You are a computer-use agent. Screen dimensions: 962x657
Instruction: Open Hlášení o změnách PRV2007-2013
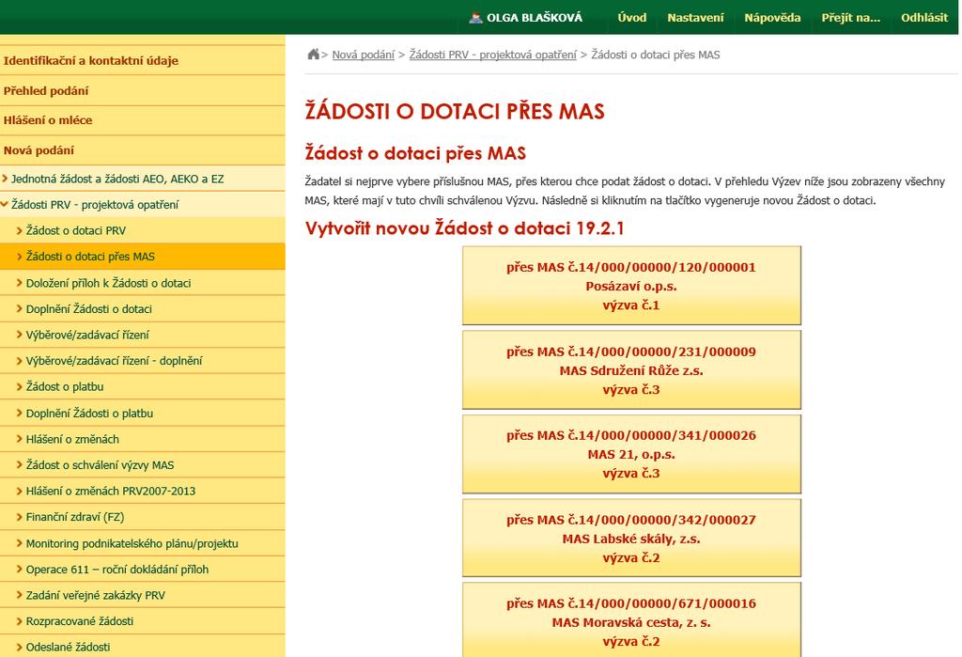point(143,491)
